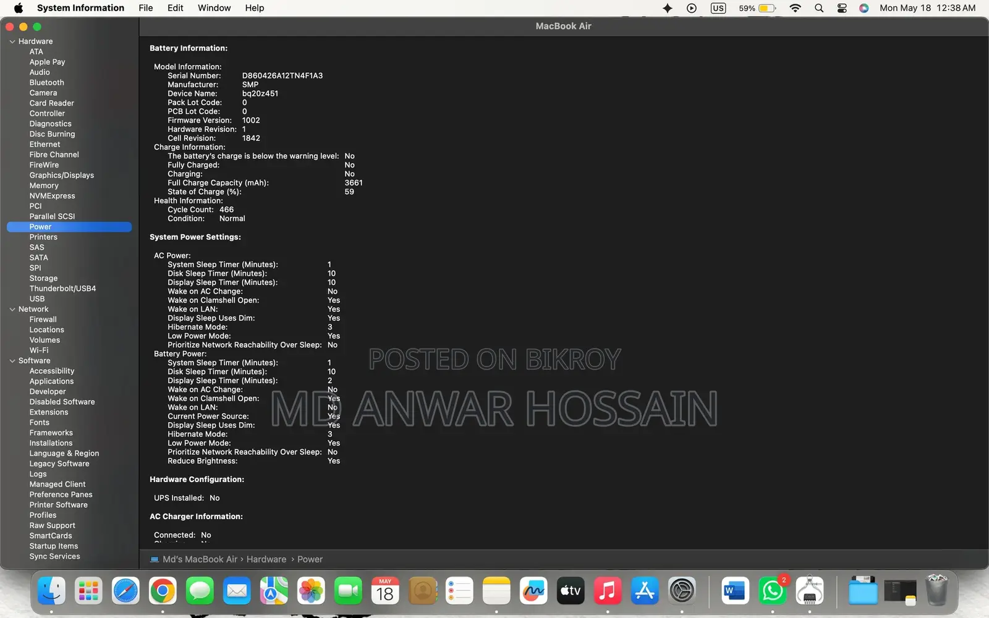
Task: Collapse the Hardware section
Action: pos(12,41)
